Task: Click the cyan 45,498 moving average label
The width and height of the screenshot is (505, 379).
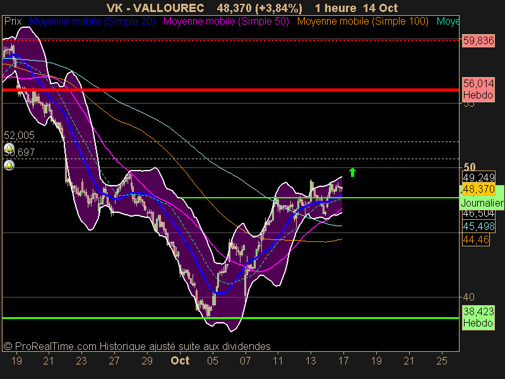Action: click(x=478, y=226)
